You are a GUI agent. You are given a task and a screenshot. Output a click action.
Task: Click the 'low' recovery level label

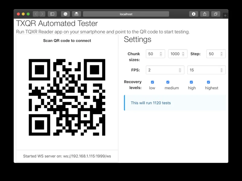(x=152, y=88)
